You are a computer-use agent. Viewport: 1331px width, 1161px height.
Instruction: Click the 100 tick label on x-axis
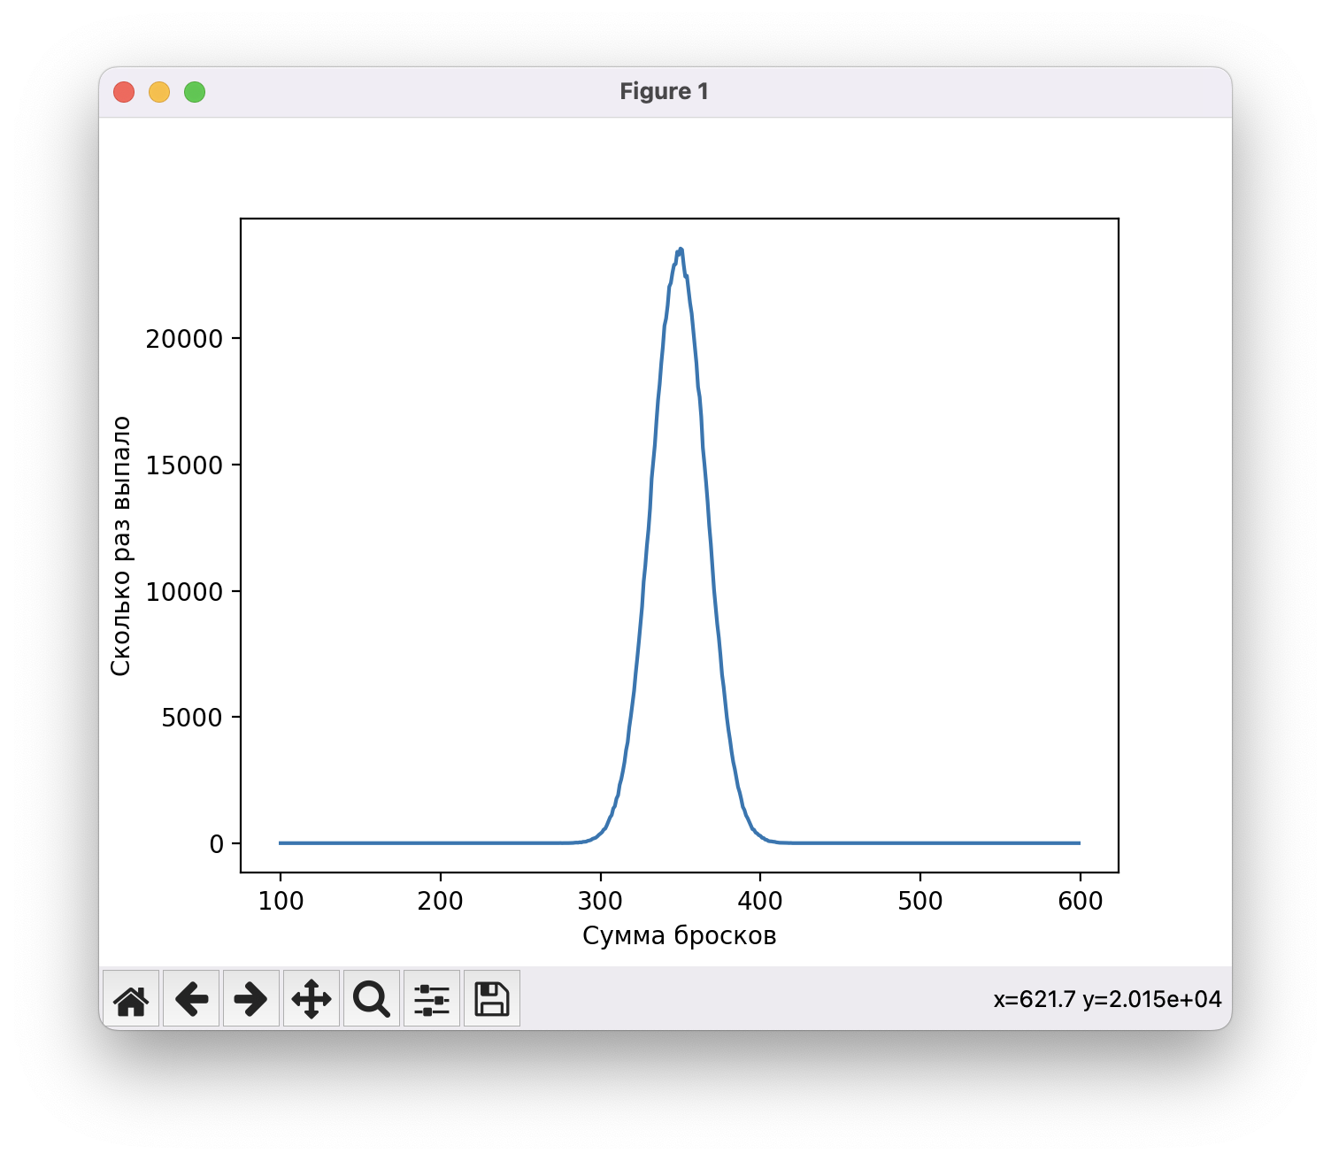[x=281, y=902]
